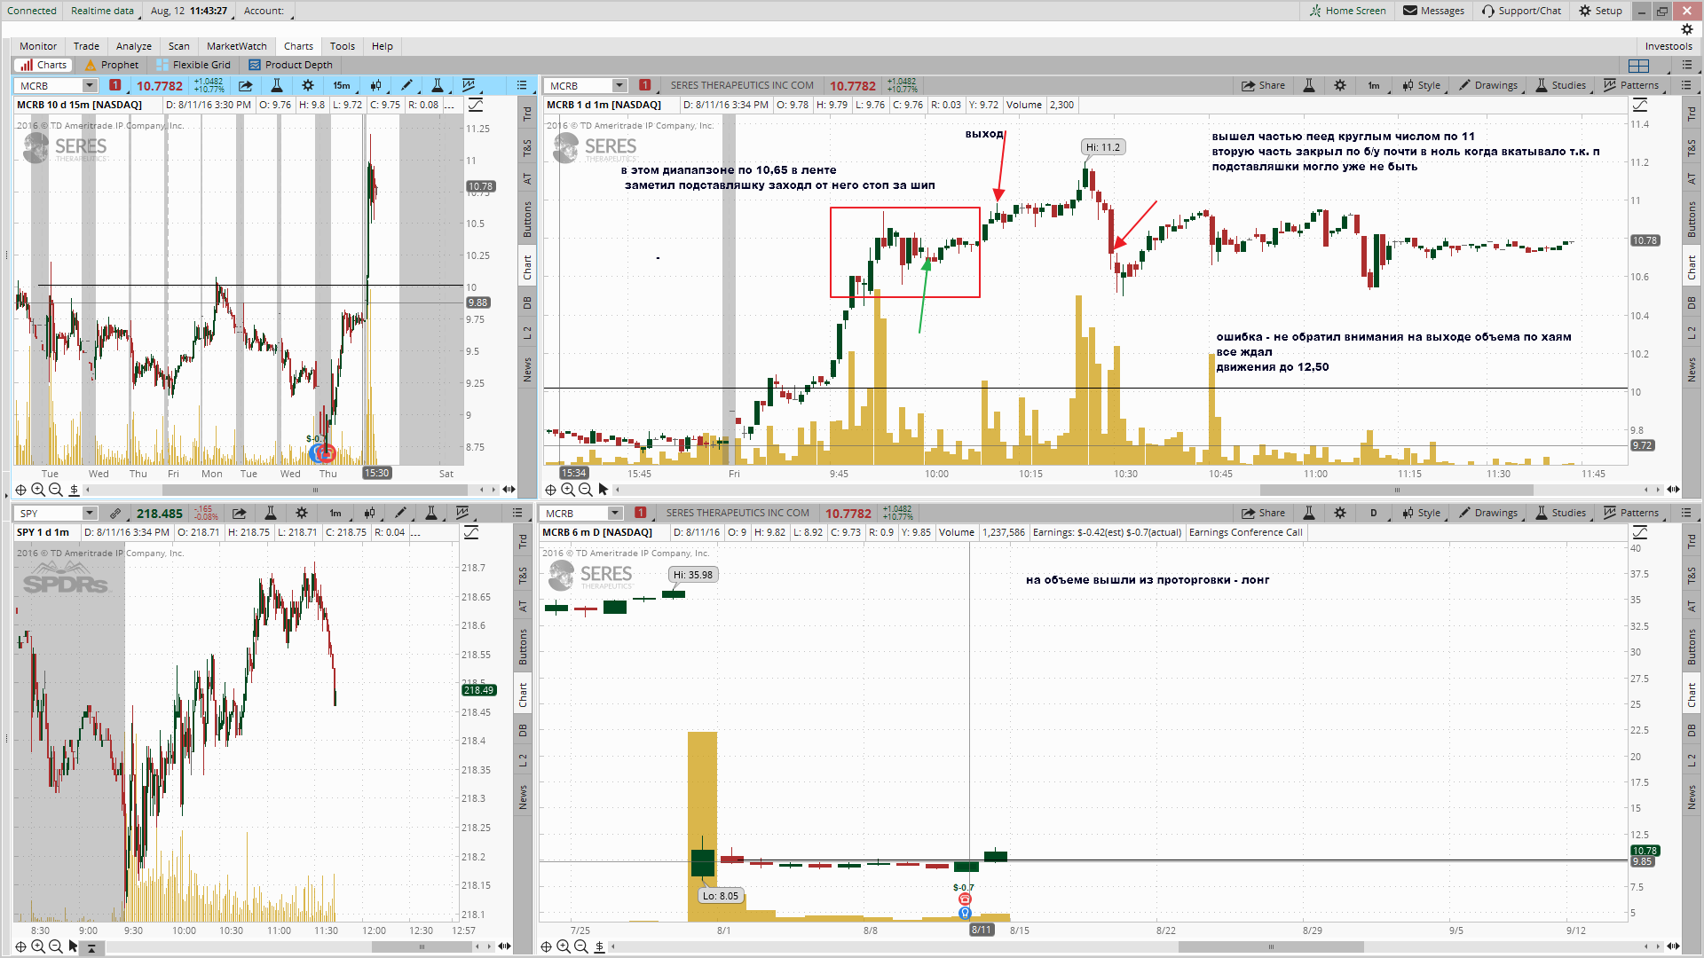Click the dollar sign icon below the 15m chart

(75, 490)
